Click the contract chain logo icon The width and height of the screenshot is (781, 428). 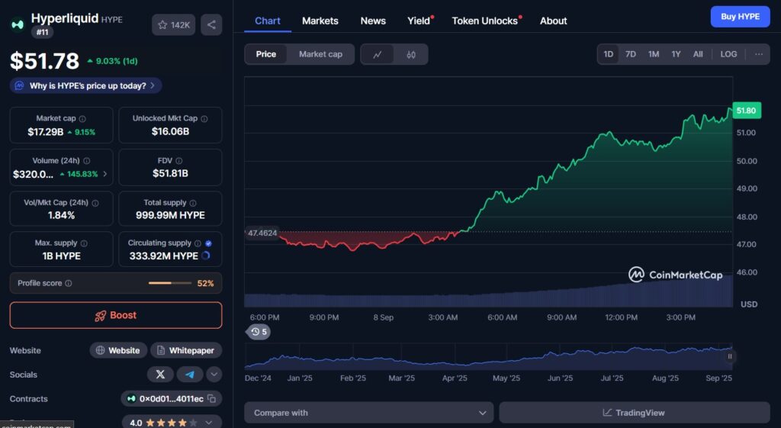(x=131, y=398)
